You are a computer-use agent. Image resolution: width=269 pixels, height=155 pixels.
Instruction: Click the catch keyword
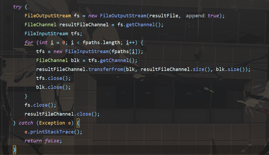[26, 123]
